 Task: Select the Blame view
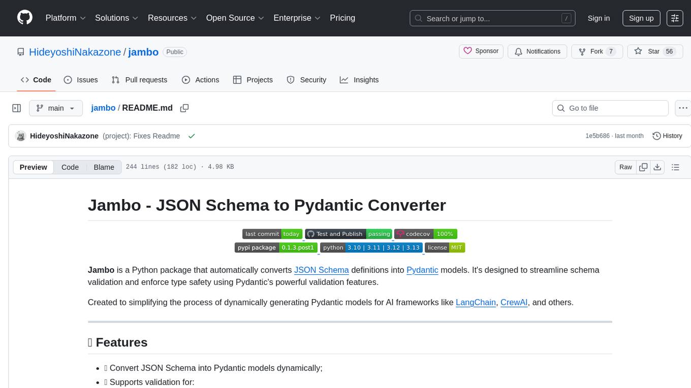pos(104,167)
